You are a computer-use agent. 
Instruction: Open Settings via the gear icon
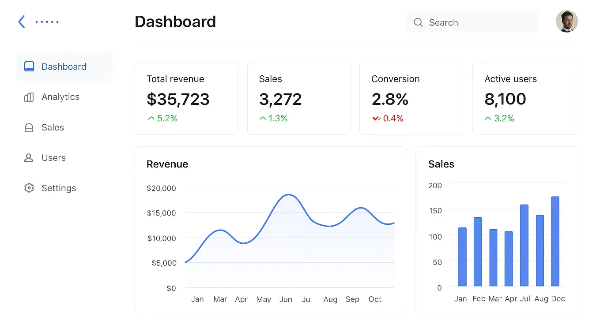tap(29, 188)
